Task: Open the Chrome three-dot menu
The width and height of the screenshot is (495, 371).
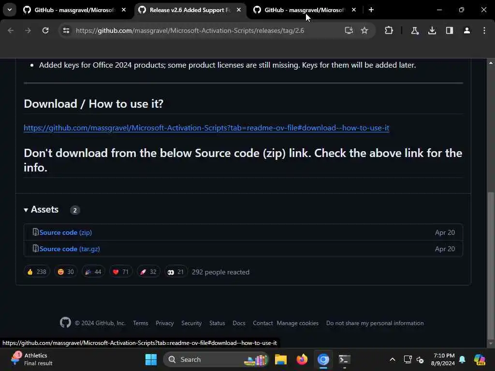Action: pos(484,30)
